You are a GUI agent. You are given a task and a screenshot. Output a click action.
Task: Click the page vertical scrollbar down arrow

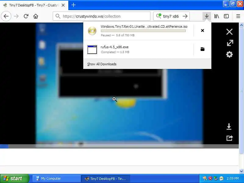241,171
